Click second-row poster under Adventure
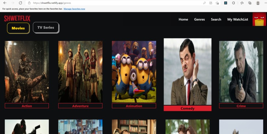Image resolution: width=267 pixels, height=134 pixels. click(x=80, y=127)
